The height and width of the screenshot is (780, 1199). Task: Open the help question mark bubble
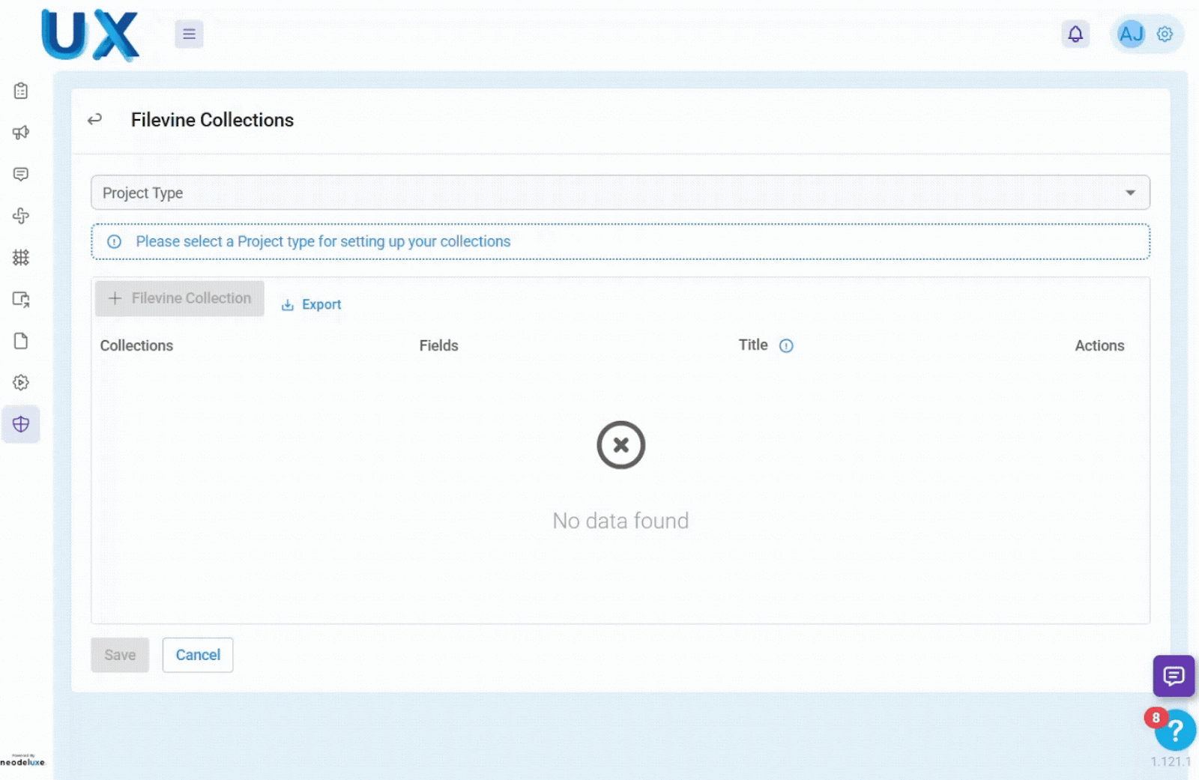(x=1175, y=730)
